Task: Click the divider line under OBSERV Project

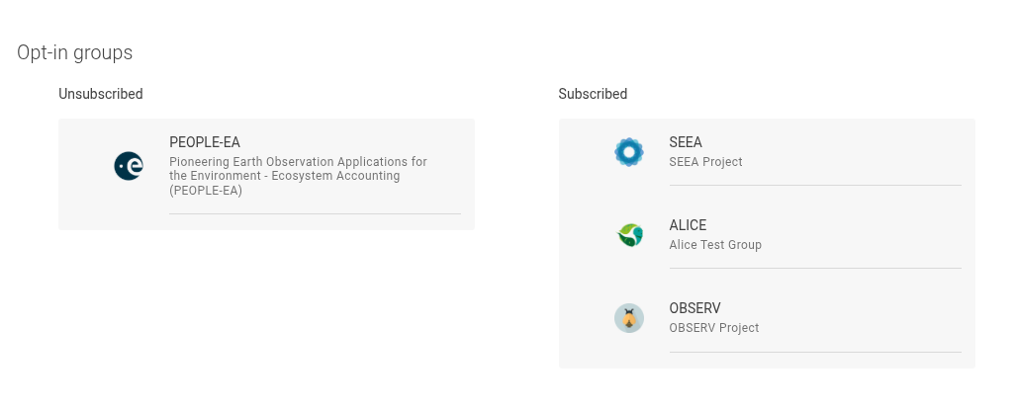Action: pos(814,352)
